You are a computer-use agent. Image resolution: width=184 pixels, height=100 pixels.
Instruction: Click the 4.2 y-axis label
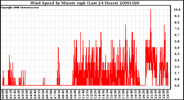tap(177, 54)
